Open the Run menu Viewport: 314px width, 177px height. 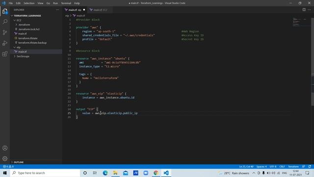(x=55, y=3)
